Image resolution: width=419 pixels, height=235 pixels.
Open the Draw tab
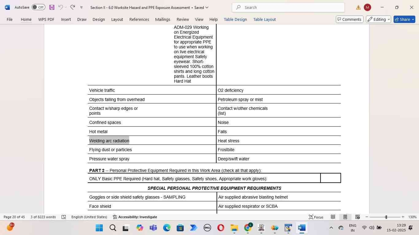pyautogui.click(x=82, y=19)
